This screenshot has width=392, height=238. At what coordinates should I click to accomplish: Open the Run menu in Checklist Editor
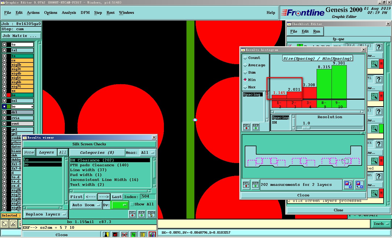[317, 32]
